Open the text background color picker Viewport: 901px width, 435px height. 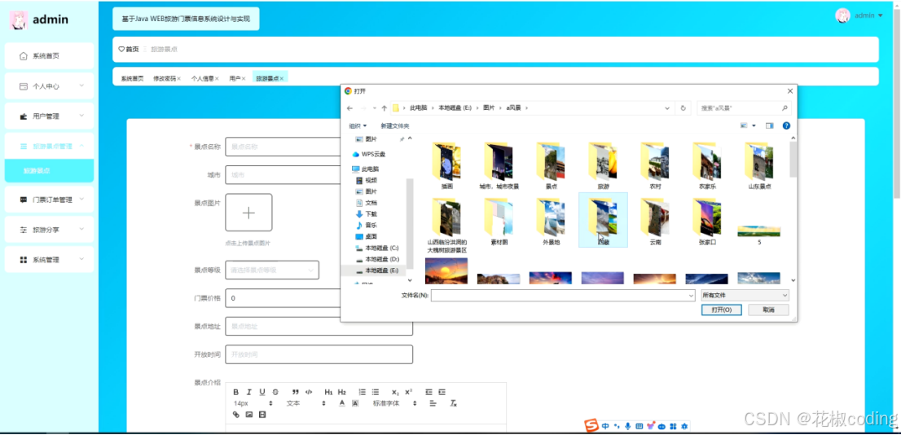point(355,403)
